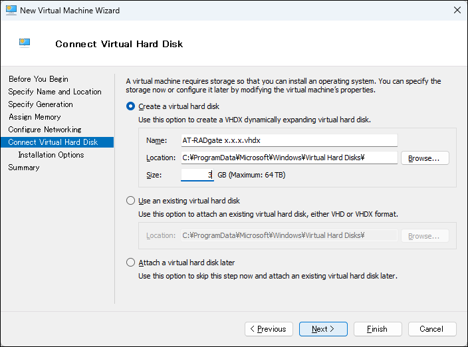Open Configure Networking step

45,130
